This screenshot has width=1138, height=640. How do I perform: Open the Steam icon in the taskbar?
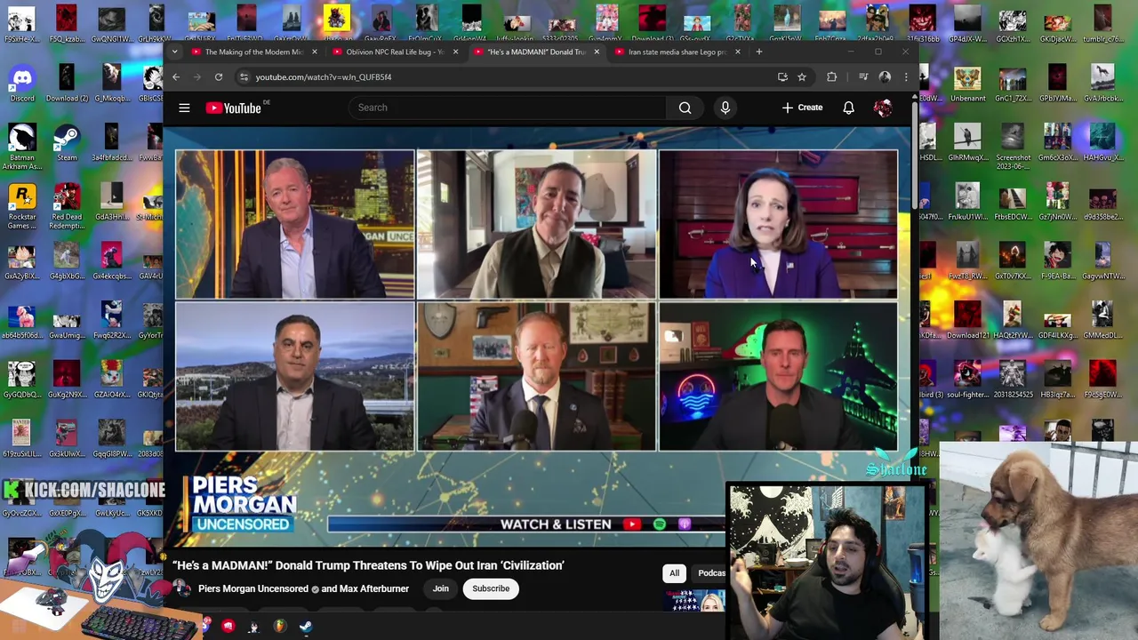coord(305,627)
